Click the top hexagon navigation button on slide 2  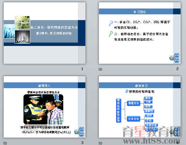(177, 55)
